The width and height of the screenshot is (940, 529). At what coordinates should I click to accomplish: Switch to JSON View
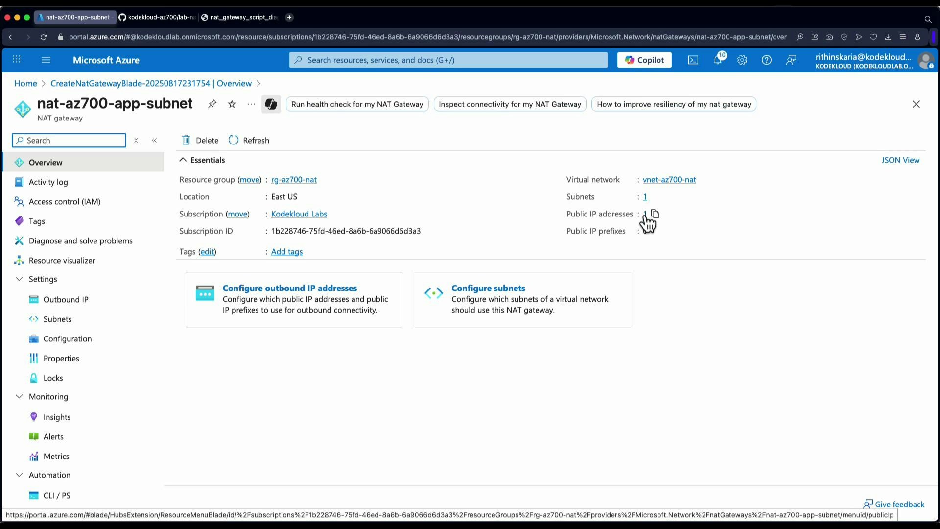(901, 160)
